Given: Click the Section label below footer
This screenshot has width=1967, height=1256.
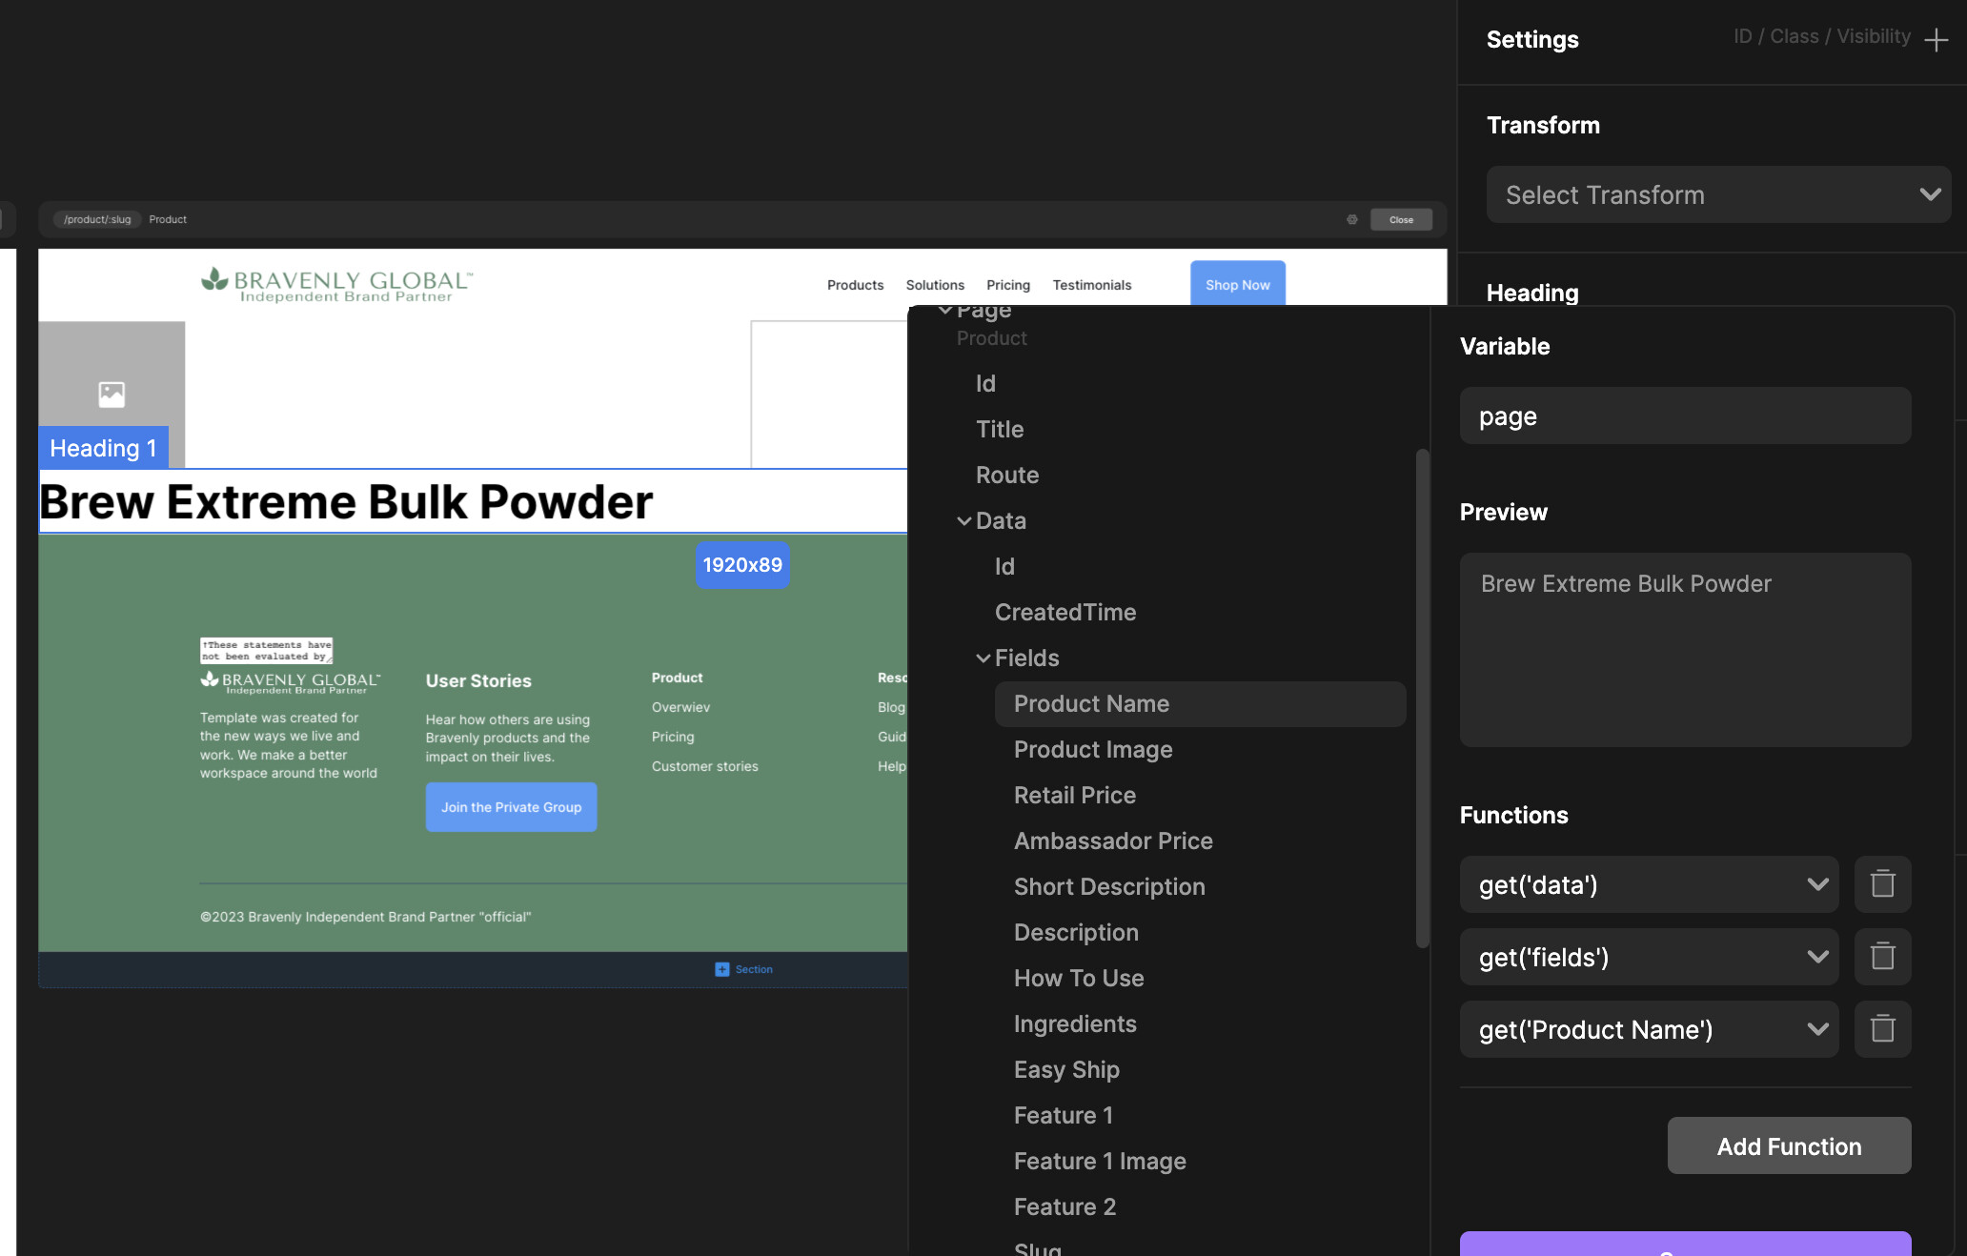Looking at the screenshot, I should (x=754, y=969).
